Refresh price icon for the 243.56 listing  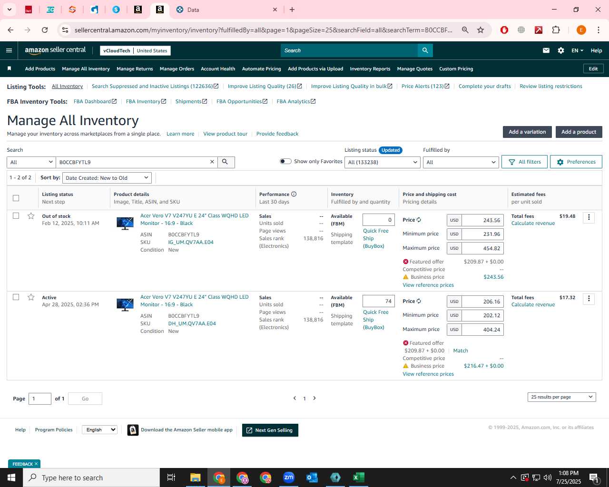point(419,220)
